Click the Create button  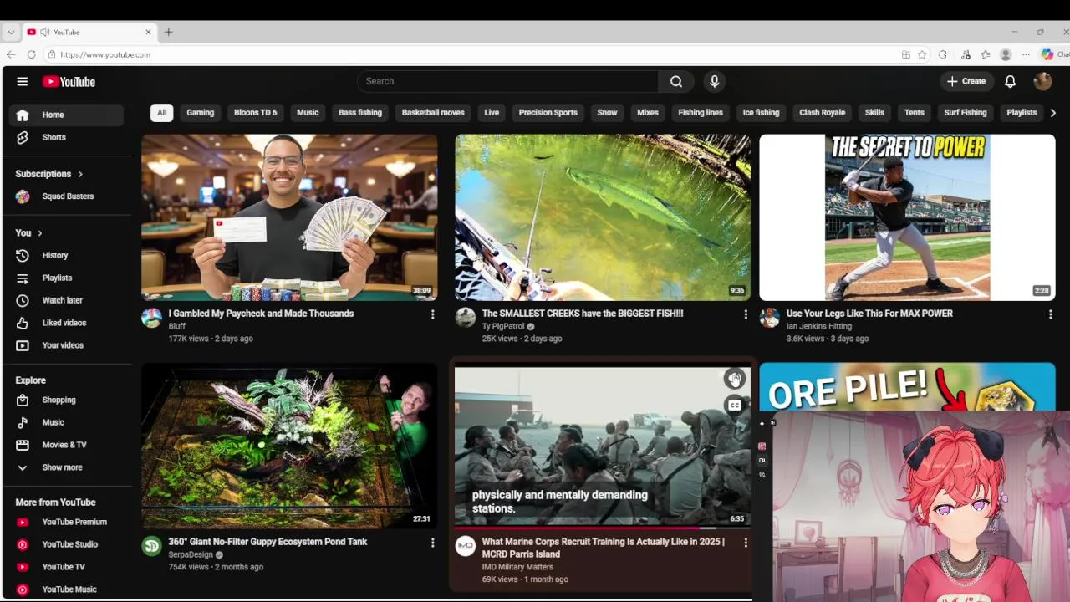click(x=966, y=81)
